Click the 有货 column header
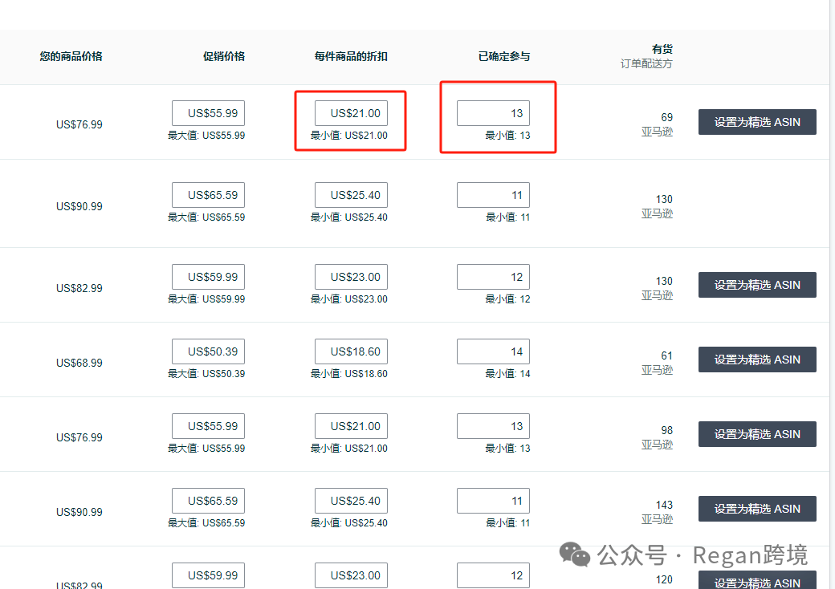Viewport: 835px width, 589px height. 662,48
